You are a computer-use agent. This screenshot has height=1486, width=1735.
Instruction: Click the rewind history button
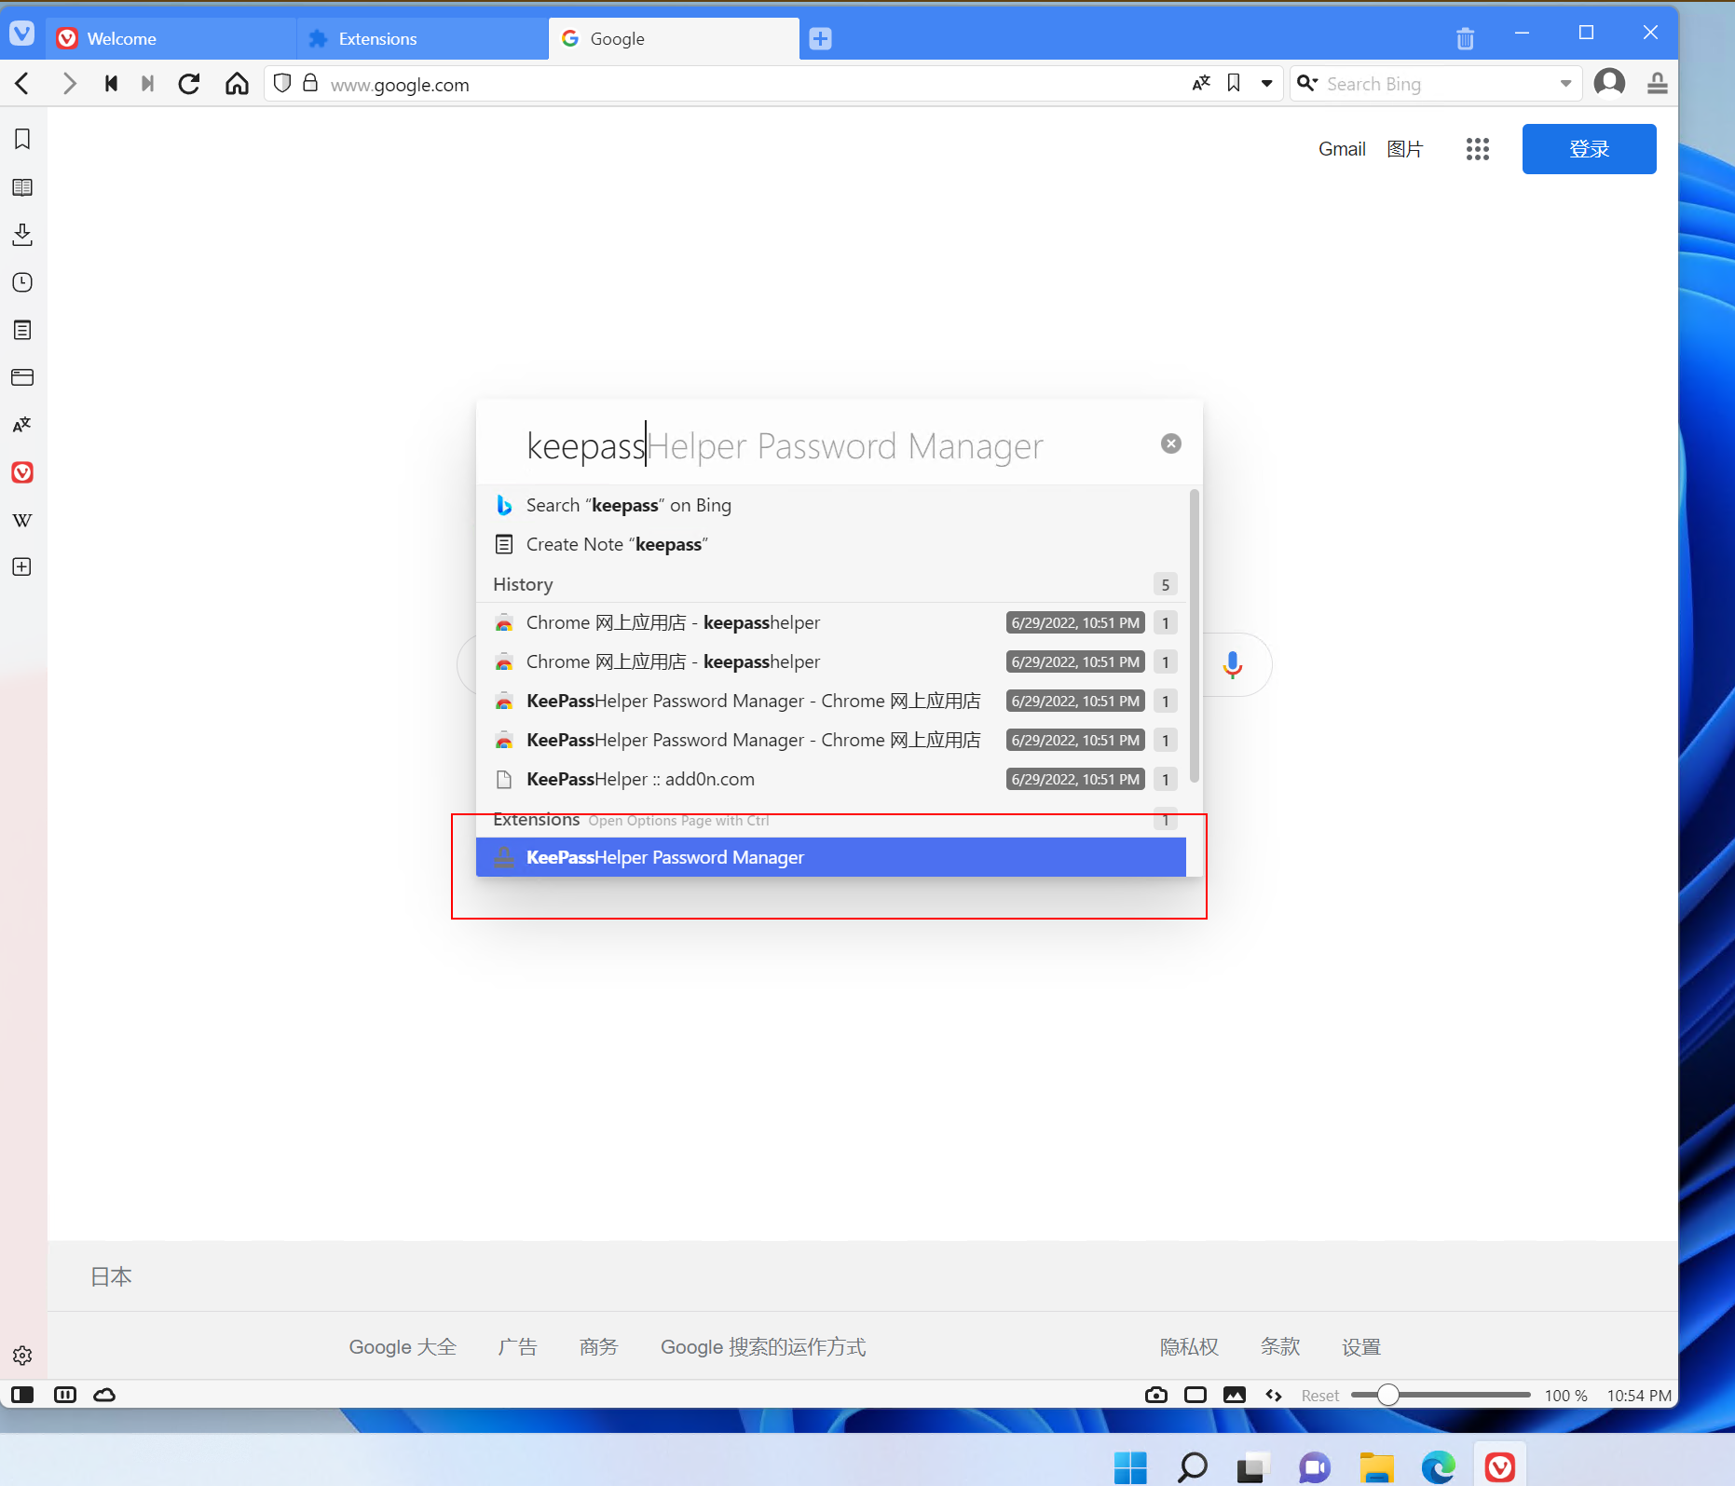tap(111, 84)
